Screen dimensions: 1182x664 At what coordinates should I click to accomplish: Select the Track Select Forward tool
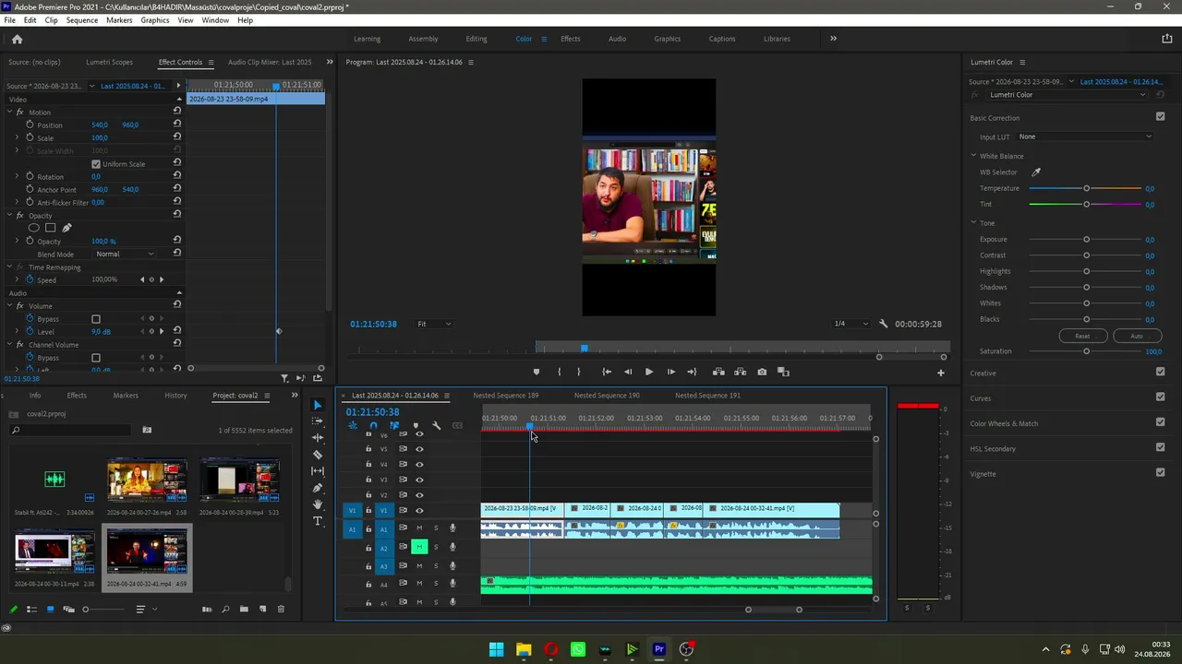pyautogui.click(x=318, y=421)
